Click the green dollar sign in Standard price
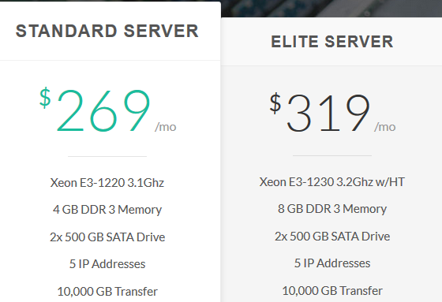This screenshot has height=302, width=442. [45, 98]
